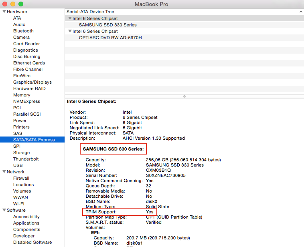The width and height of the screenshot is (304, 247).
Task: Collapse Serial-ATA Device Tree header chevron
Action: tap(301, 12)
